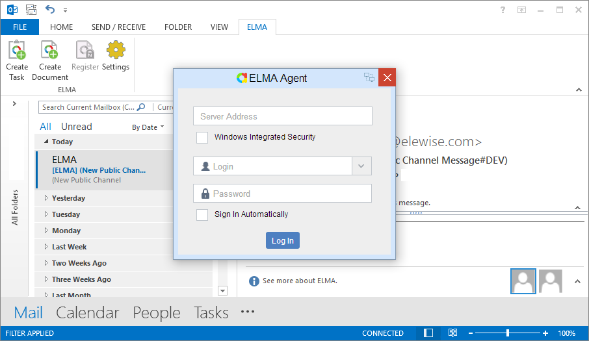Check the Sign In Automatically box
The height and width of the screenshot is (341, 589).
click(x=202, y=214)
